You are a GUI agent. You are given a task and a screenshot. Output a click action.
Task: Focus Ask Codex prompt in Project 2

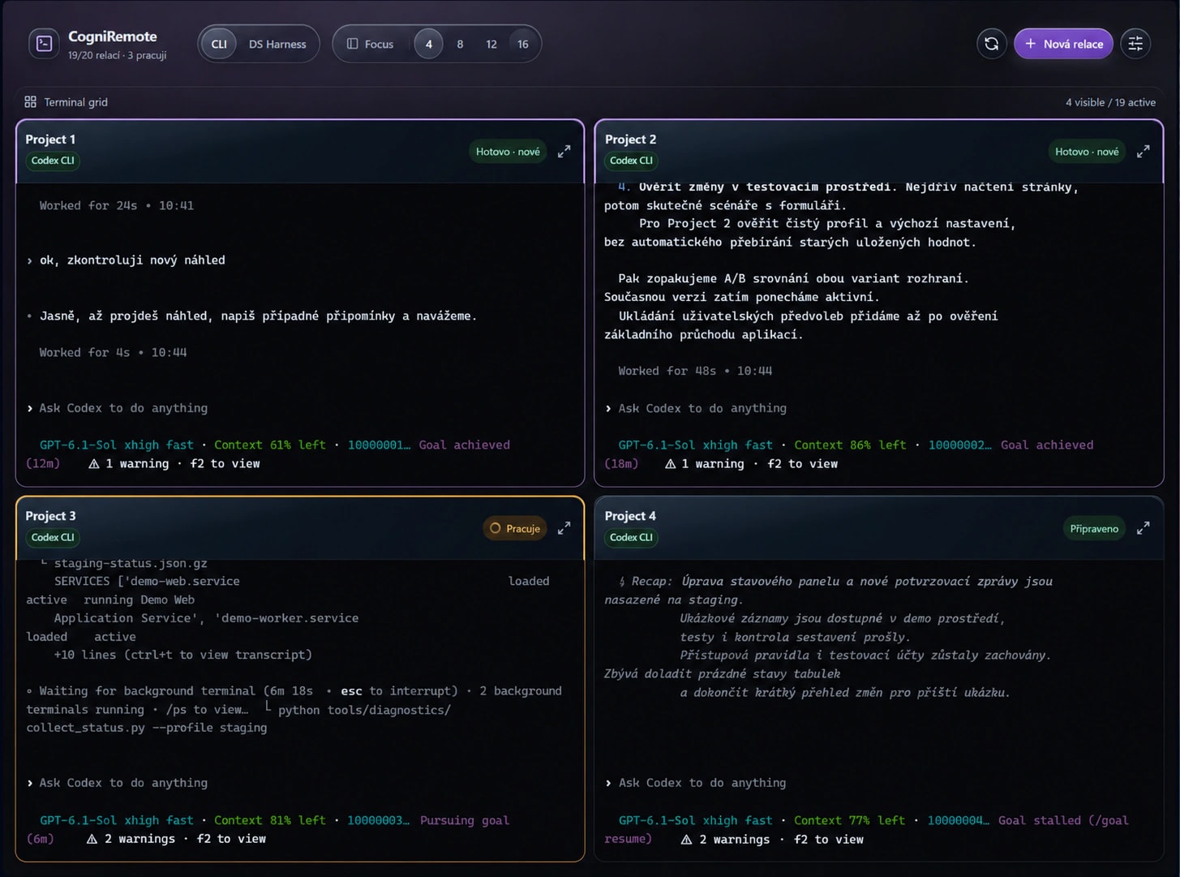coord(702,408)
